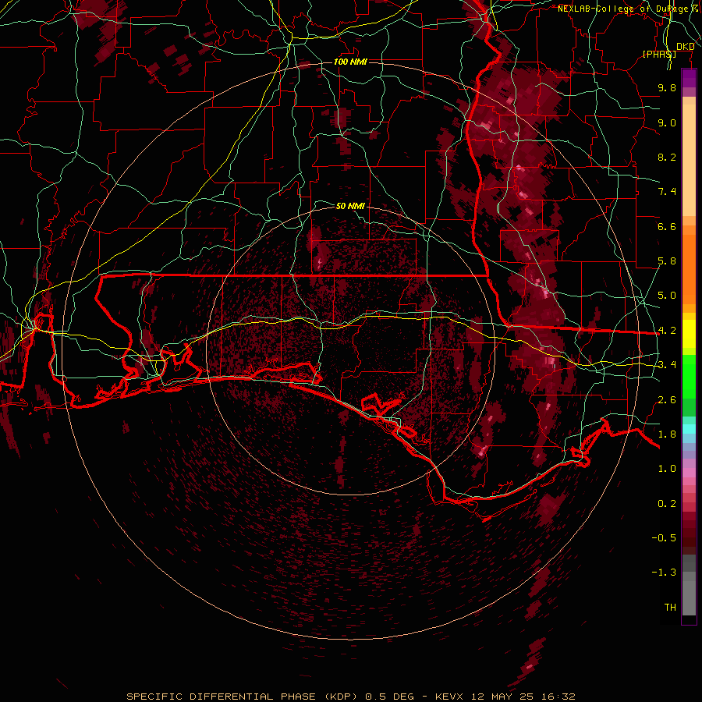Click the 9.0 value on the color scale
Screen dimensions: 702x702
(x=667, y=122)
